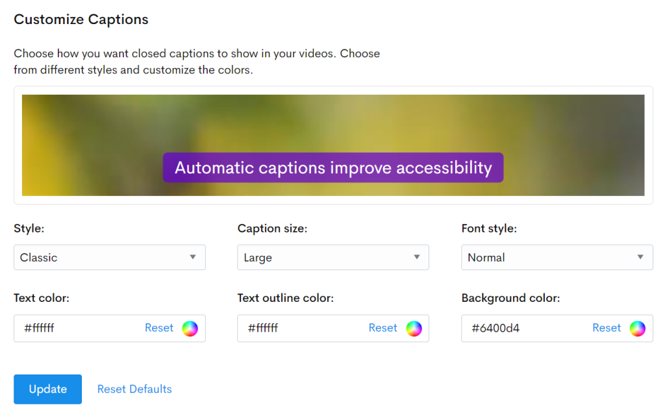665x420 pixels.
Task: Click the caption text in the preview
Action: pyautogui.click(x=332, y=167)
